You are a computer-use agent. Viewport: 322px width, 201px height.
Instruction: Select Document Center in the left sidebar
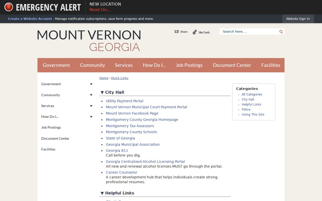(55, 138)
